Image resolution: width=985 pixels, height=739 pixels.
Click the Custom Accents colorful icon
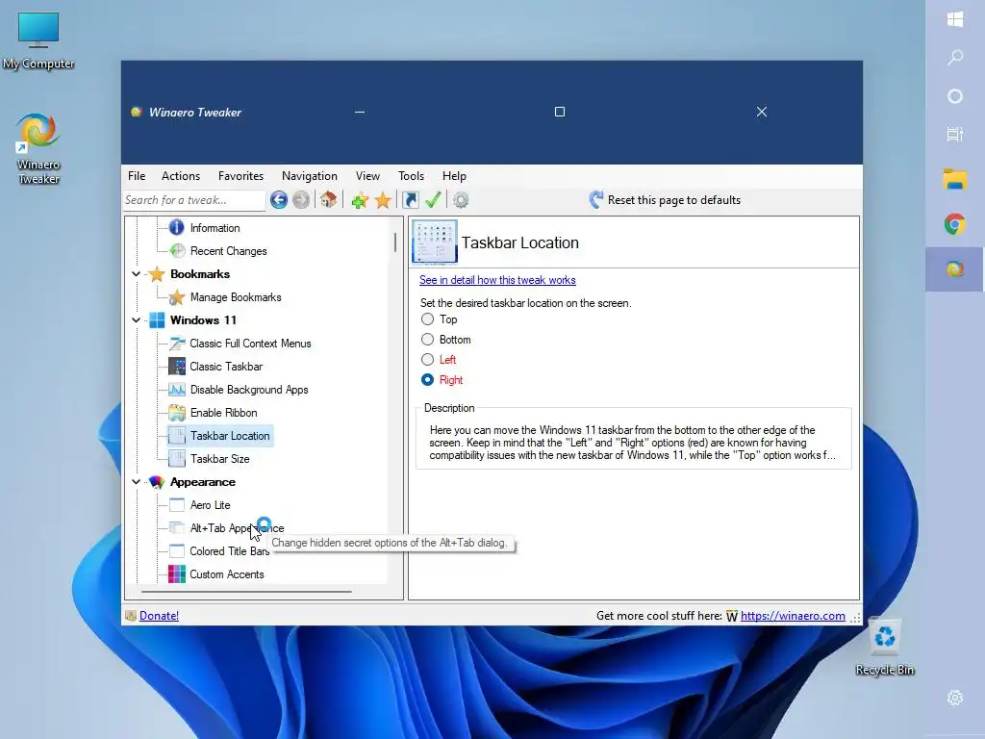(x=177, y=574)
